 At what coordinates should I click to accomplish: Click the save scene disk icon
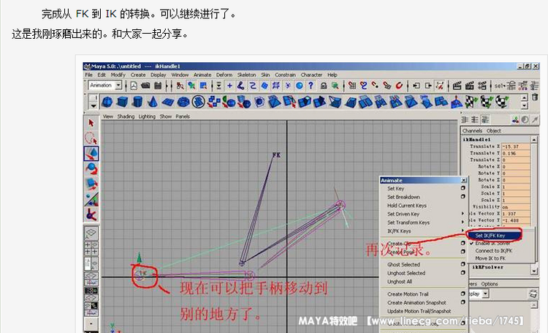158,86
